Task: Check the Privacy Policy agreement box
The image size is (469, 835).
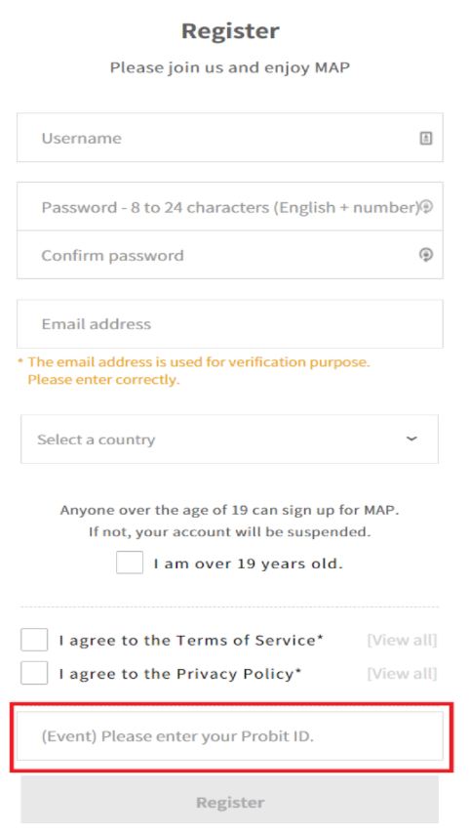Action: (34, 673)
